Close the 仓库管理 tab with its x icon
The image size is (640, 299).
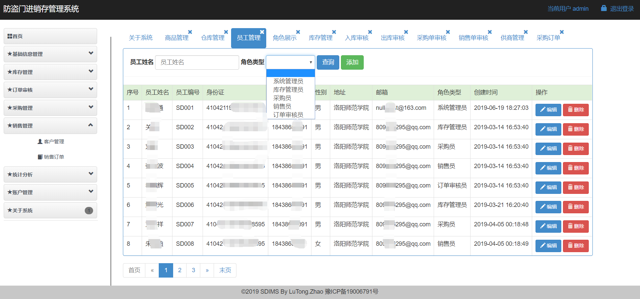pyautogui.click(x=226, y=32)
